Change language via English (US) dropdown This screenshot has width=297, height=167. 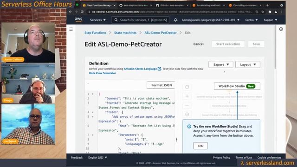[x=97, y=158]
